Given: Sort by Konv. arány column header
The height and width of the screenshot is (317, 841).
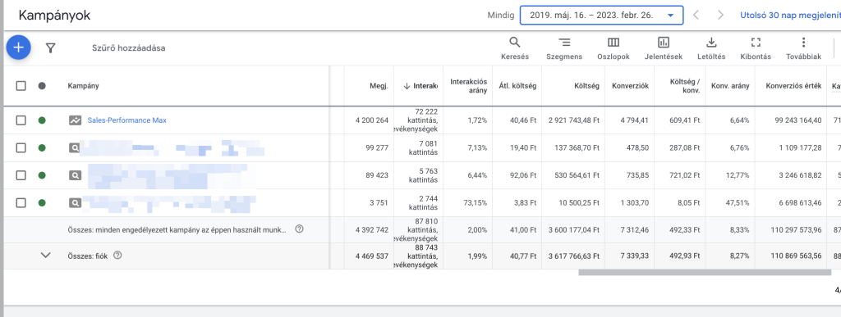Looking at the screenshot, I should pos(730,85).
